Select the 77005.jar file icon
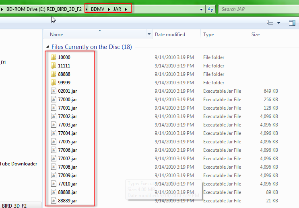This screenshot has height=208, width=299. pyautogui.click(x=54, y=142)
